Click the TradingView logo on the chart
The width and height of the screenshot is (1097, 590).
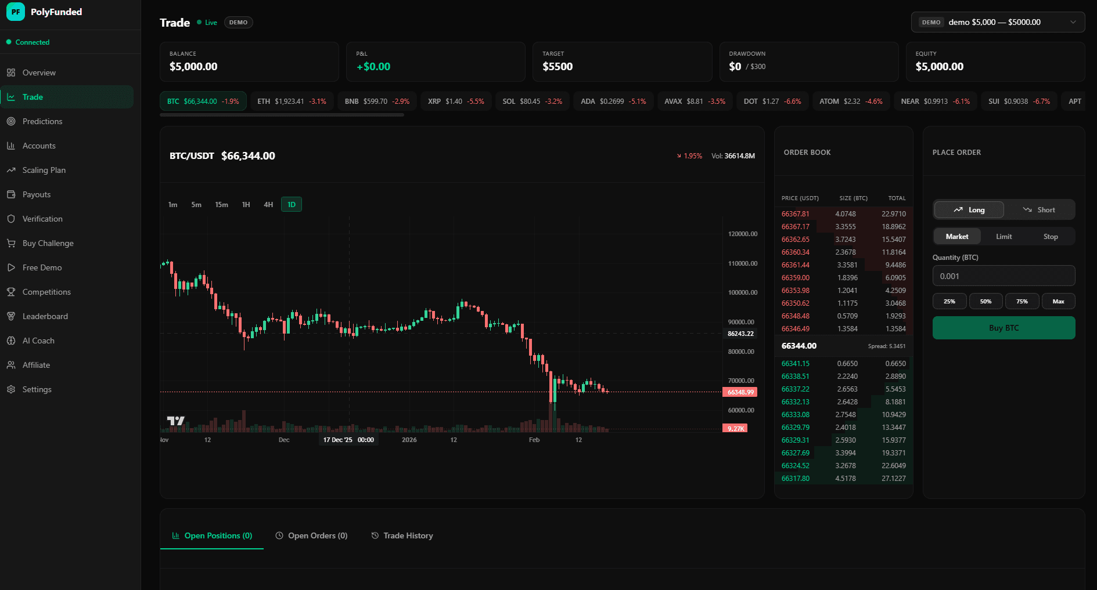coord(175,421)
